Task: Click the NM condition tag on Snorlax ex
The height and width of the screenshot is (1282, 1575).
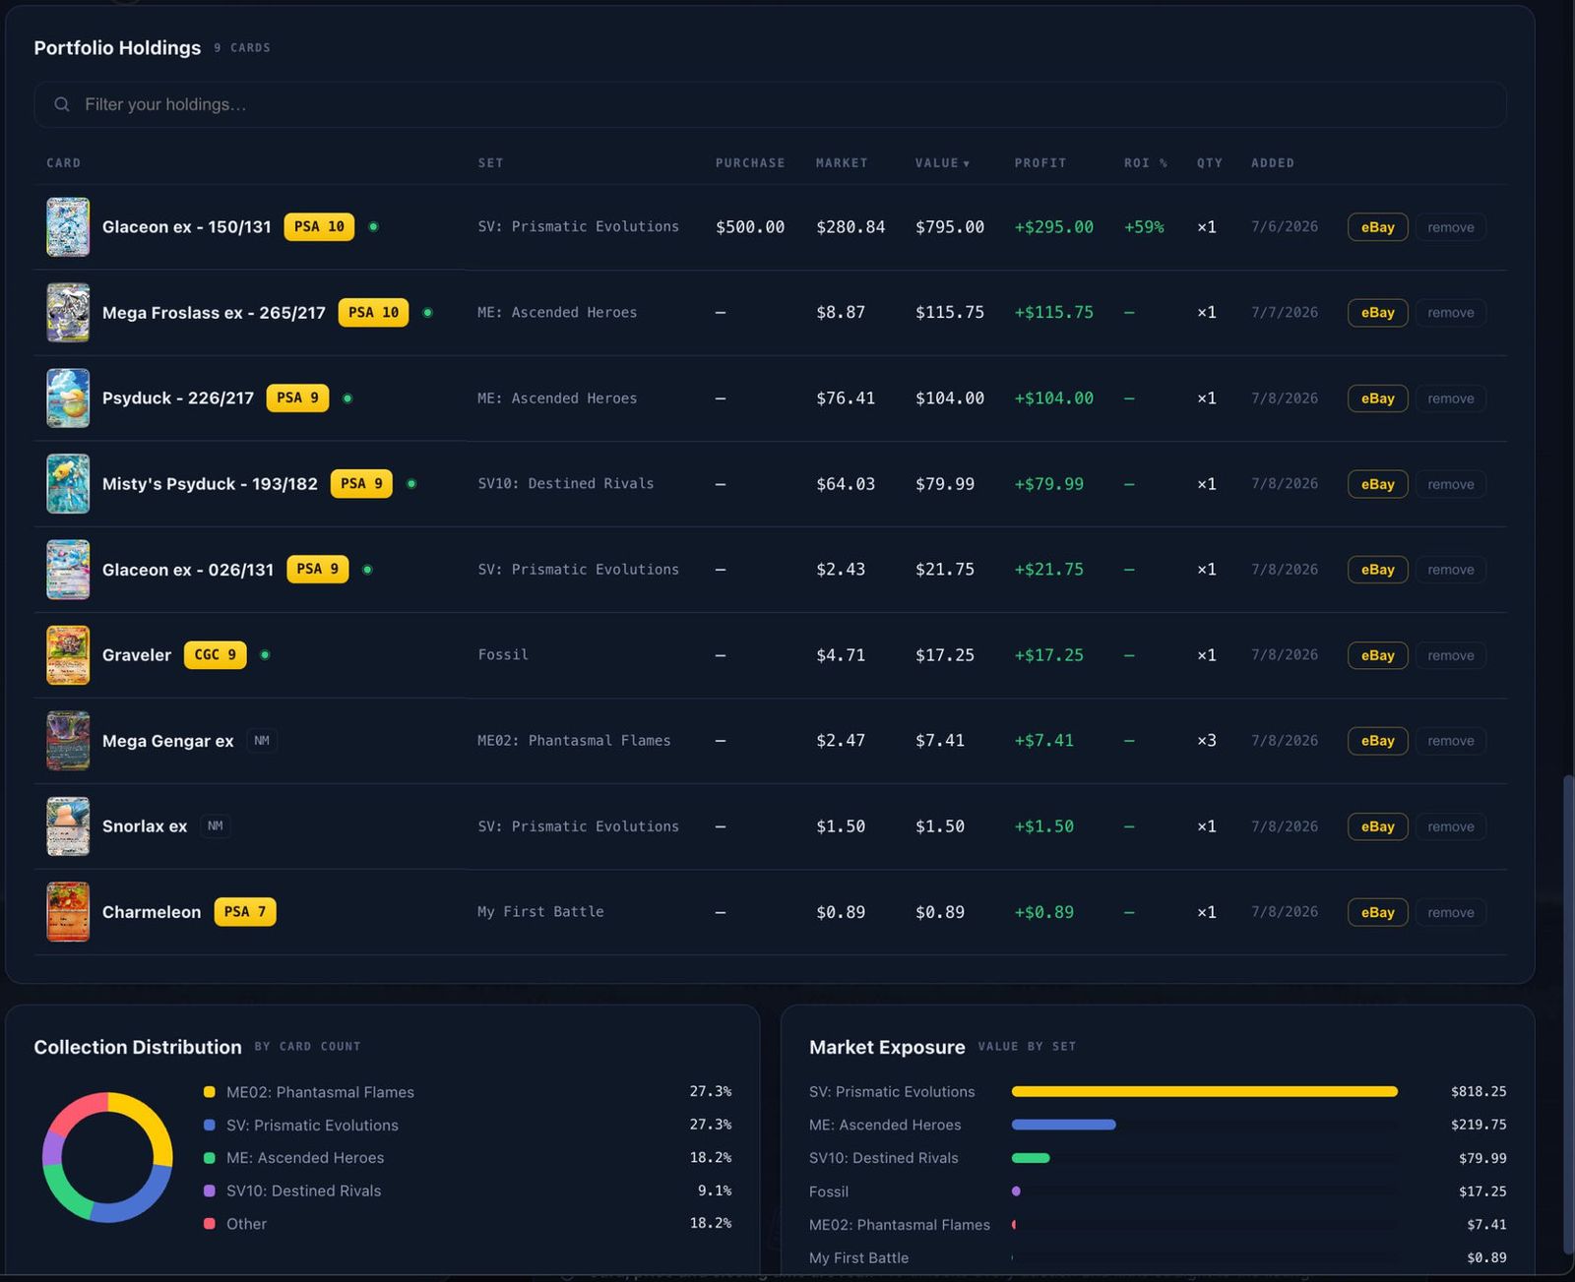Action: coord(215,825)
